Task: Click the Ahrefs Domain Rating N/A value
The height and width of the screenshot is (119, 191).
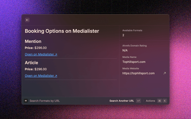Action: pos(125,51)
